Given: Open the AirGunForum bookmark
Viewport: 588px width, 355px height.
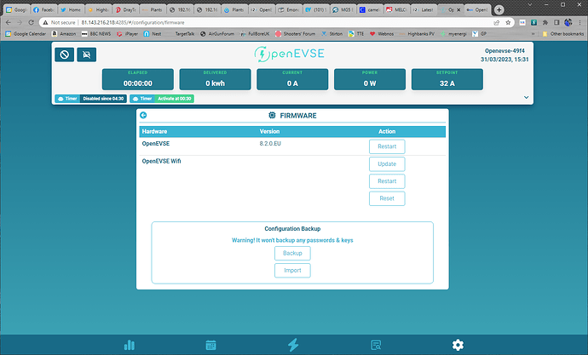Looking at the screenshot, I should click(217, 34).
